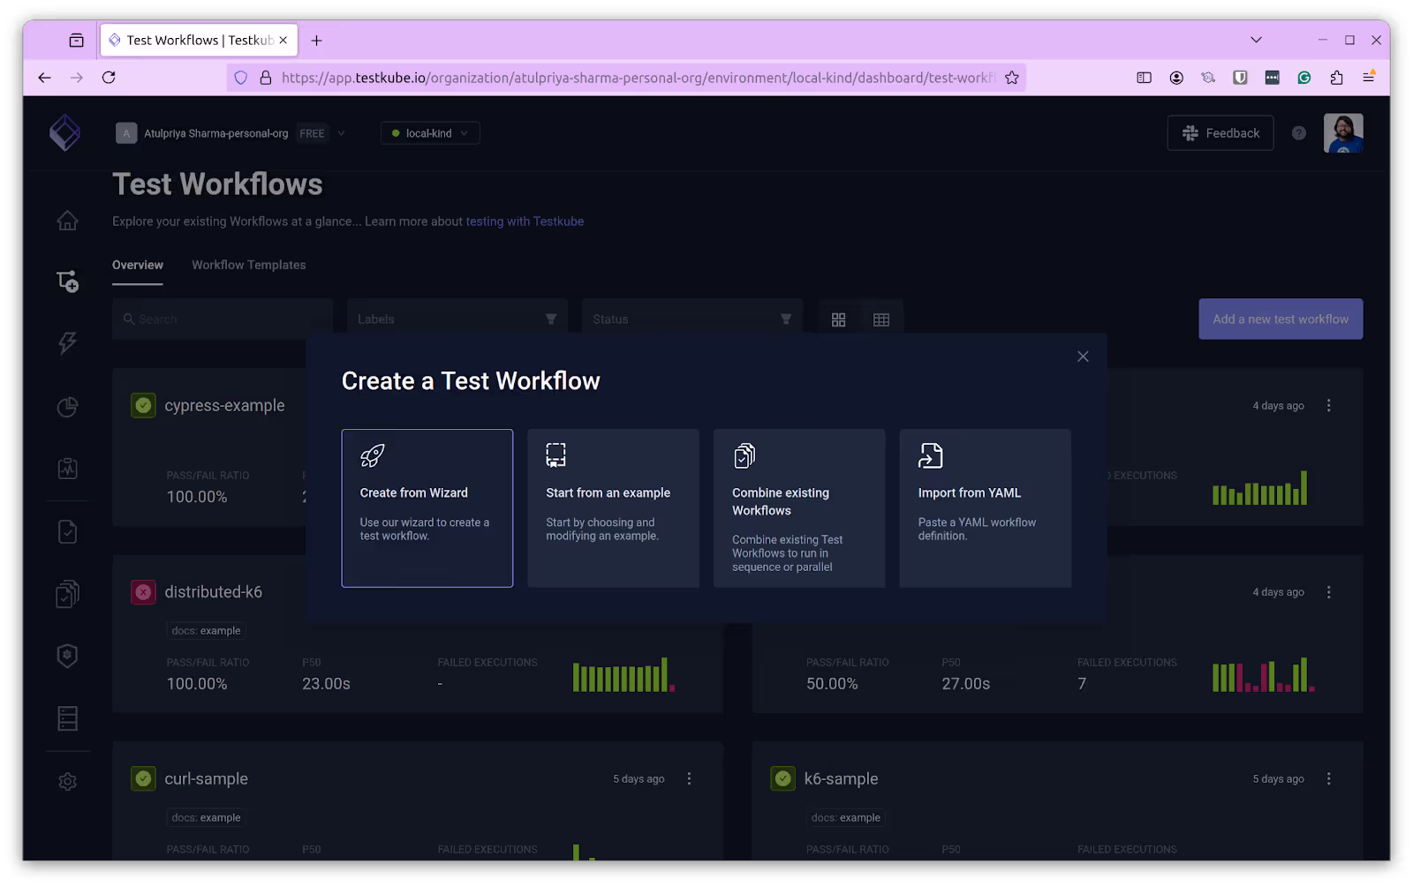Expand the organization selector chevron
Screen dimensions: 1413x886
click(x=342, y=133)
